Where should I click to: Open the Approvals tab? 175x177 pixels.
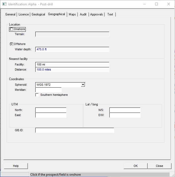[x=96, y=14]
